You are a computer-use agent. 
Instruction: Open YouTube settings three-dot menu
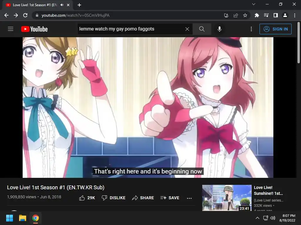coord(251,29)
